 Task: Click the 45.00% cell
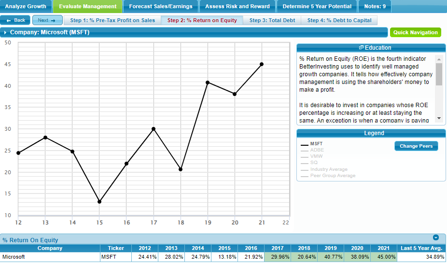click(384, 257)
